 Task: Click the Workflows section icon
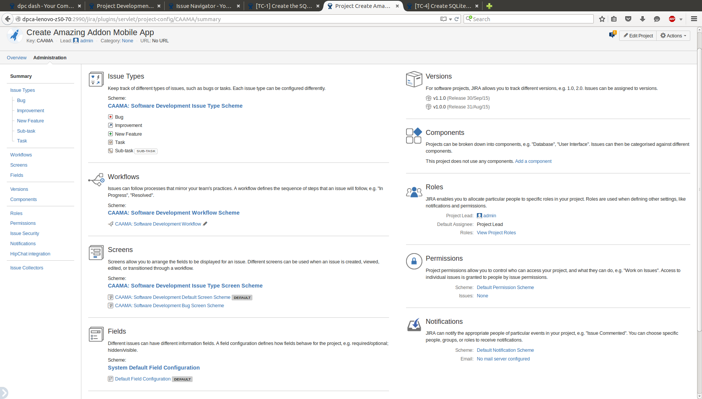coord(96,180)
